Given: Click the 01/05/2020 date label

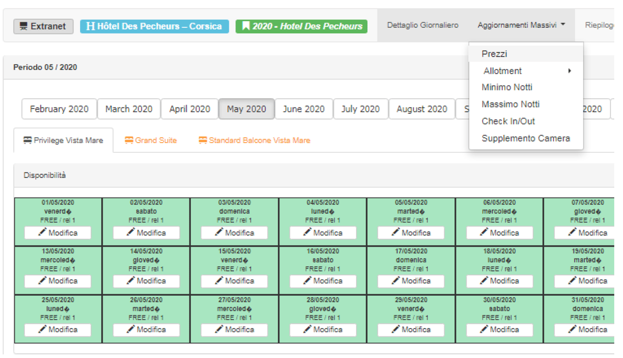Looking at the screenshot, I should pos(58,203).
